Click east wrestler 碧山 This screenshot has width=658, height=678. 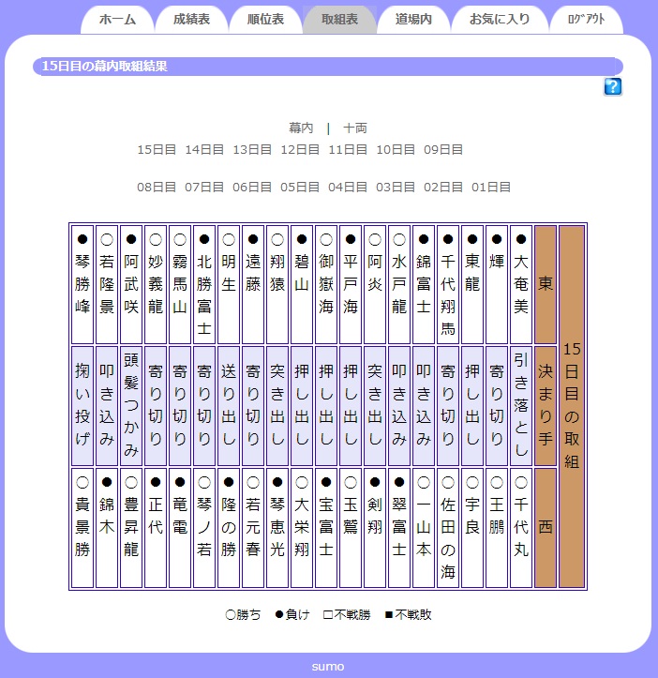(x=302, y=284)
